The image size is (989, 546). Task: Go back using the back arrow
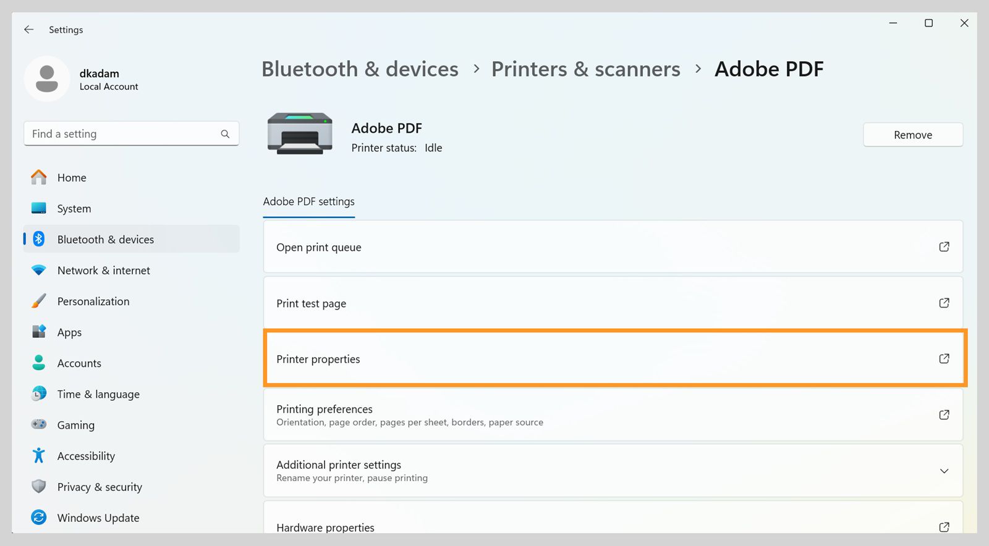[28, 29]
